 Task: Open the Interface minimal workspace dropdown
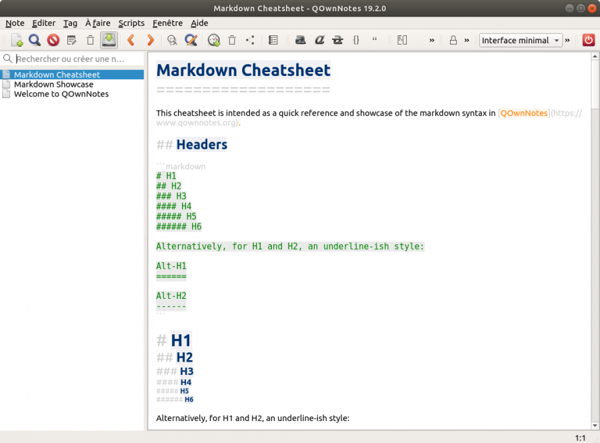(x=521, y=40)
